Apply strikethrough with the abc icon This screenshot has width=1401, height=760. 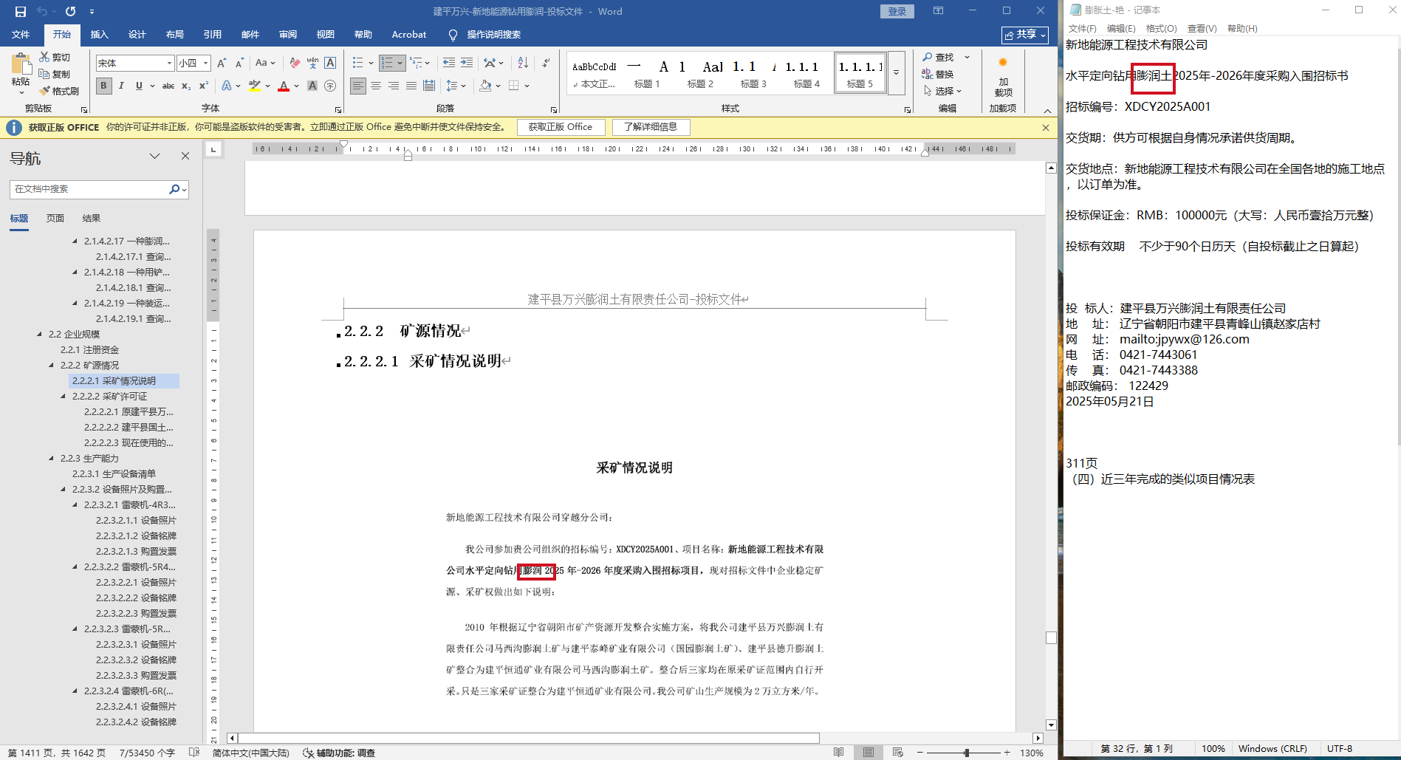click(x=168, y=86)
